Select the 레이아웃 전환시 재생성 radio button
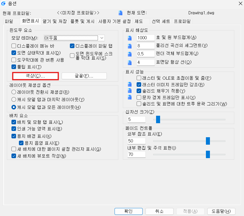Image resolution: width=244 pixels, height=216 pixels. (x=13, y=92)
